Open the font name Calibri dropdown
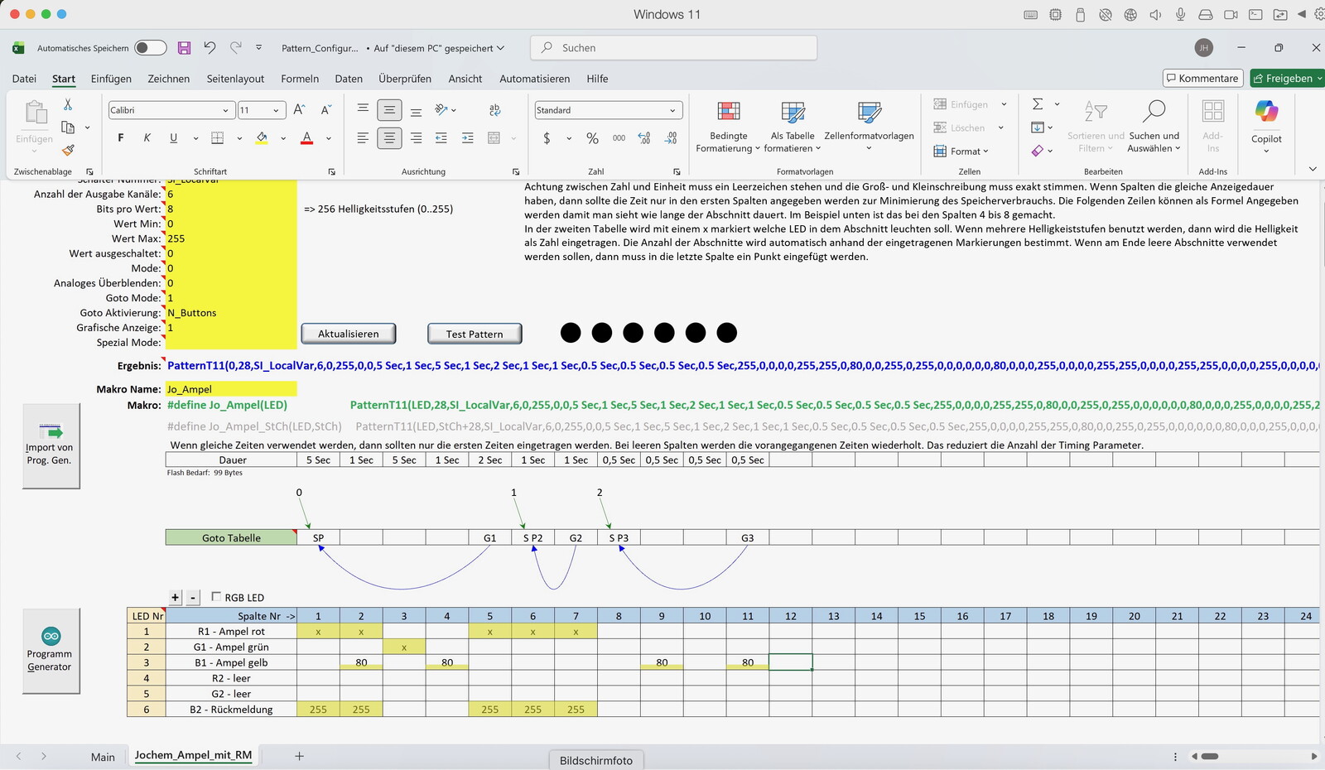Screen dimensions: 1325x770 tap(225, 110)
